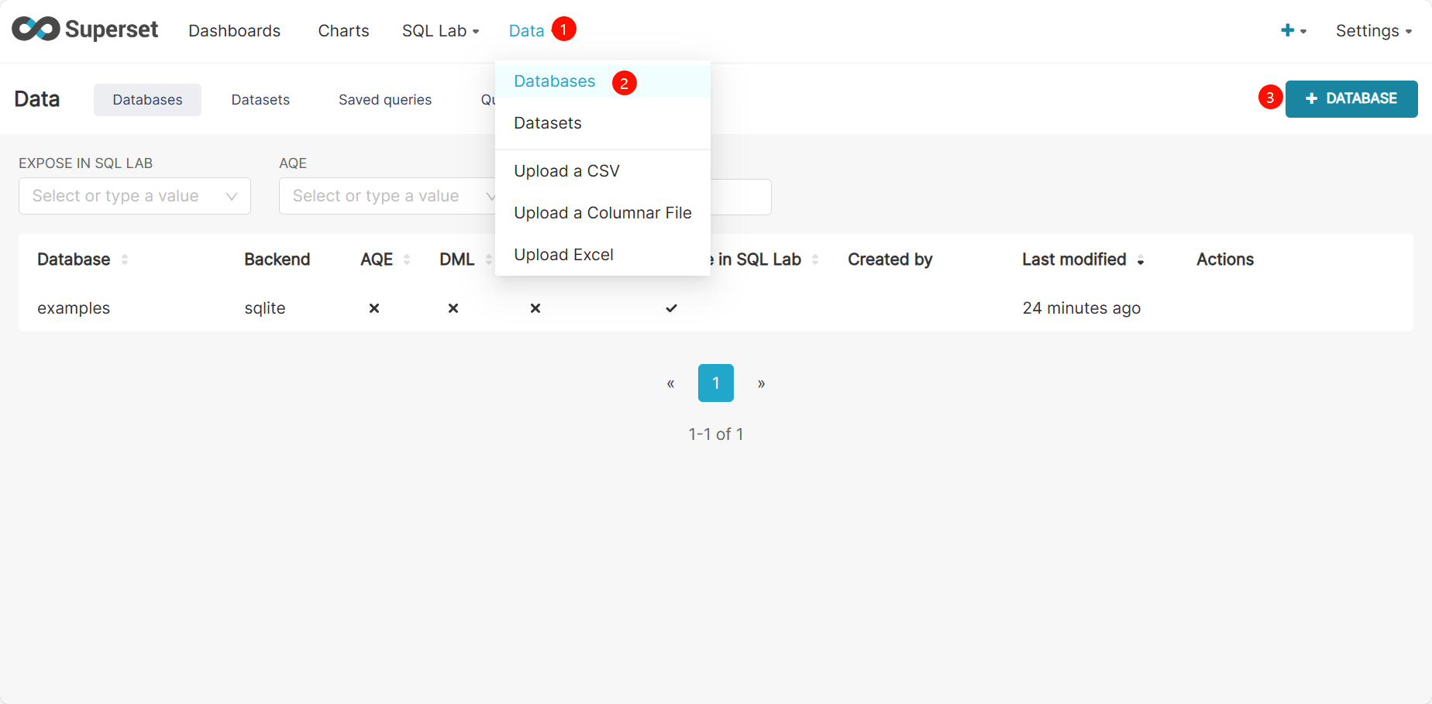The image size is (1432, 704).
Task: Sort by the AQE column
Action: point(385,259)
